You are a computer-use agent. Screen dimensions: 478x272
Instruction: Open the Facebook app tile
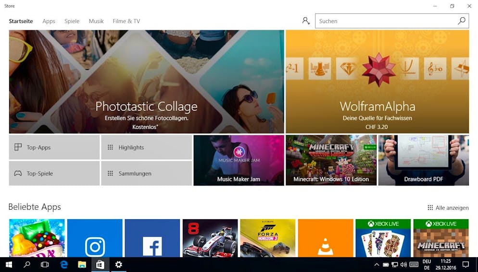[152, 238]
